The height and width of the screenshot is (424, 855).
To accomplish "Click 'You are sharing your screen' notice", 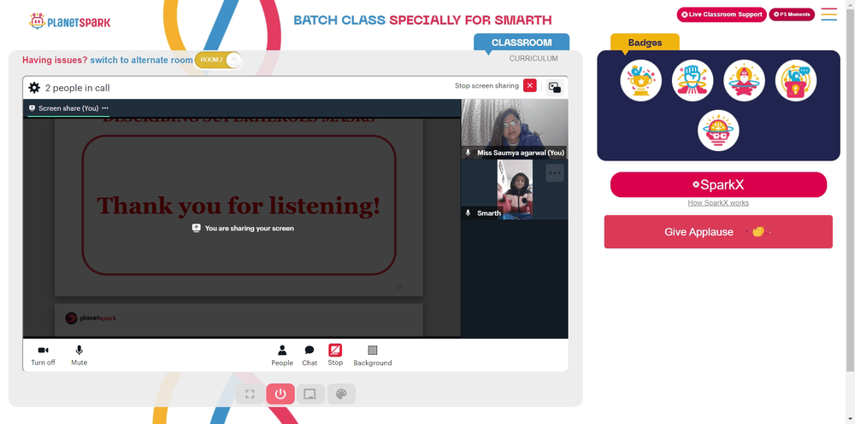I will point(243,228).
